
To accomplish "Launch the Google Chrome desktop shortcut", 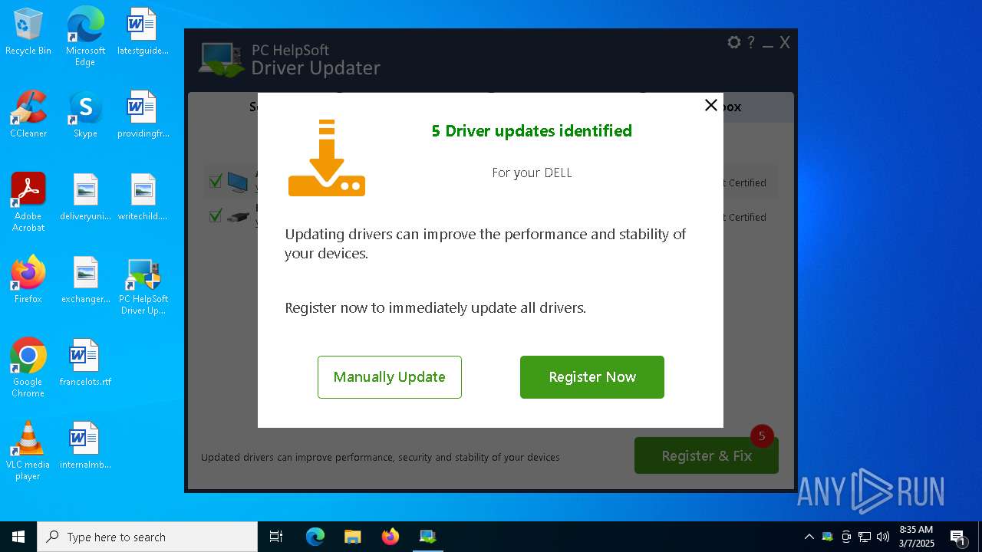I will [28, 368].
